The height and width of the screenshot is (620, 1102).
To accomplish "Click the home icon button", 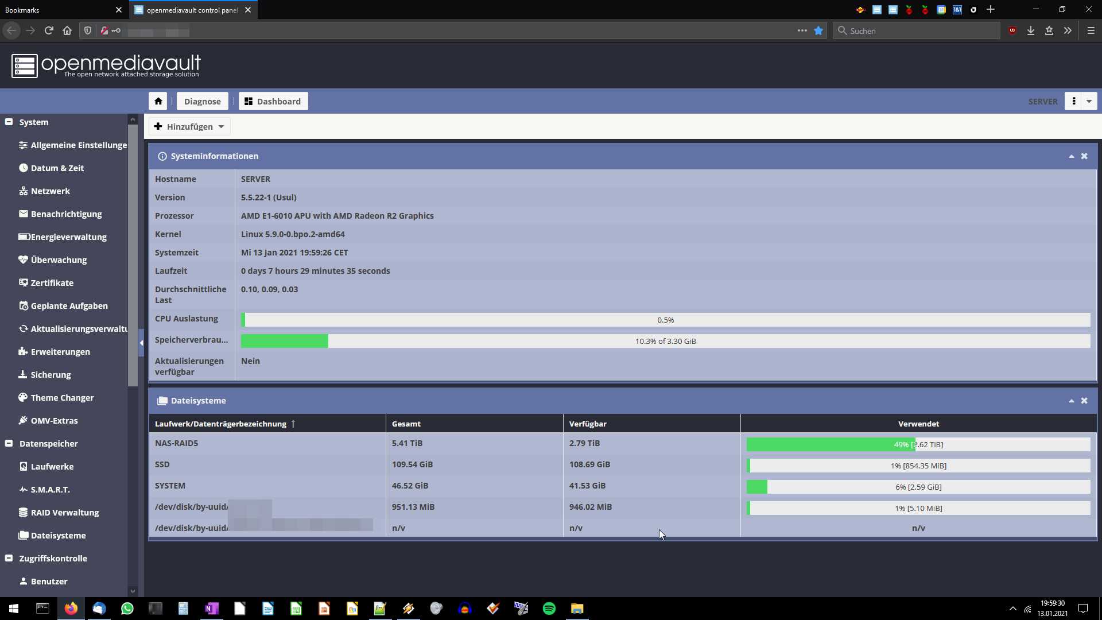I will pyautogui.click(x=158, y=101).
